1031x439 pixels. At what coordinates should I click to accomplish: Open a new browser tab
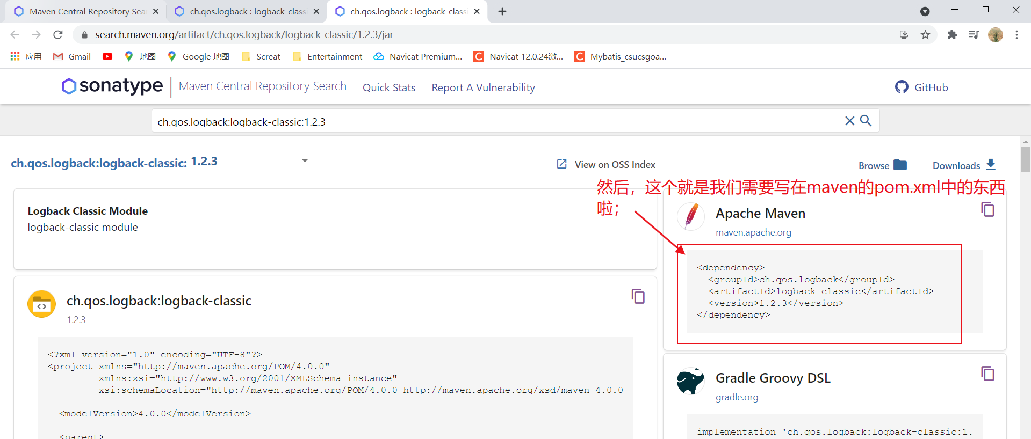(x=502, y=11)
